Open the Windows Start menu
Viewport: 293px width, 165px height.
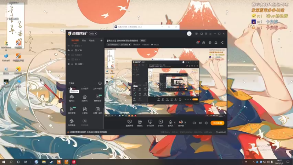coord(3,162)
